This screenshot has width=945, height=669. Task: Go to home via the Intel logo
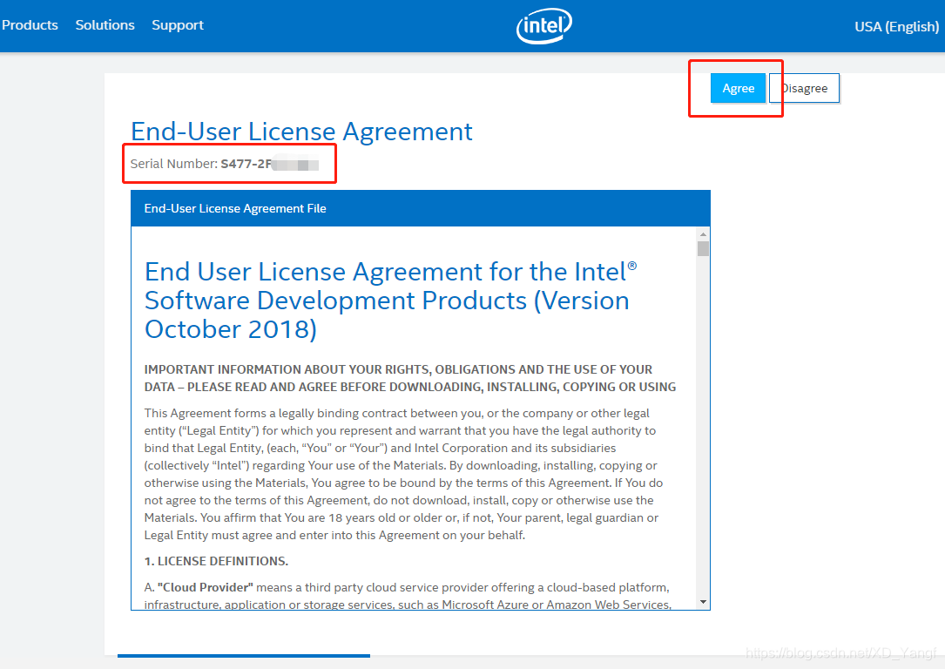tap(544, 26)
